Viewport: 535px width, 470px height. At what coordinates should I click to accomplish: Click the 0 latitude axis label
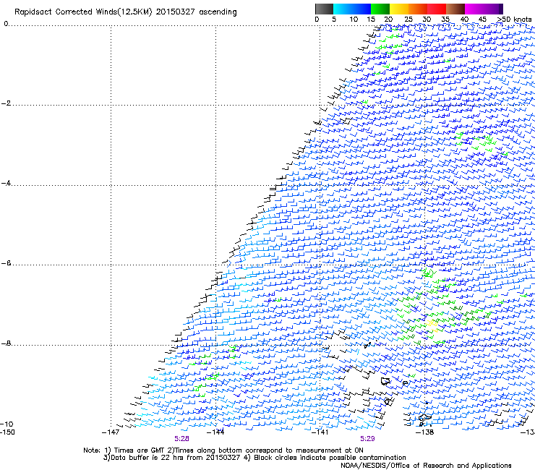click(x=6, y=24)
